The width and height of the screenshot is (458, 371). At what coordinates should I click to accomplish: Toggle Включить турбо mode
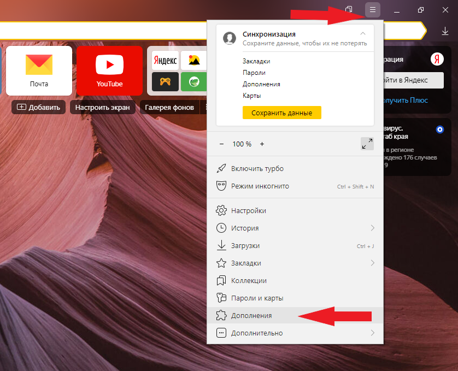257,169
